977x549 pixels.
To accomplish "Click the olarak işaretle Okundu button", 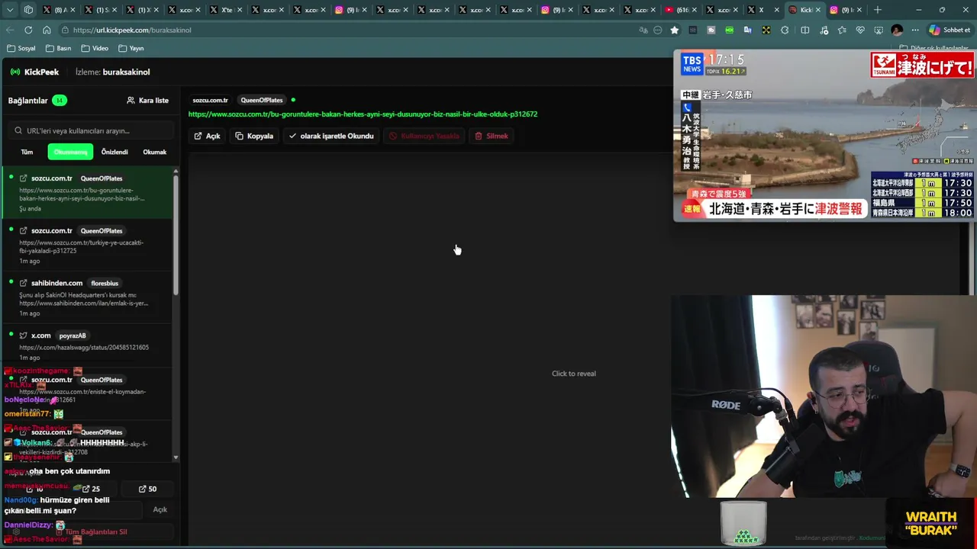I will (331, 136).
